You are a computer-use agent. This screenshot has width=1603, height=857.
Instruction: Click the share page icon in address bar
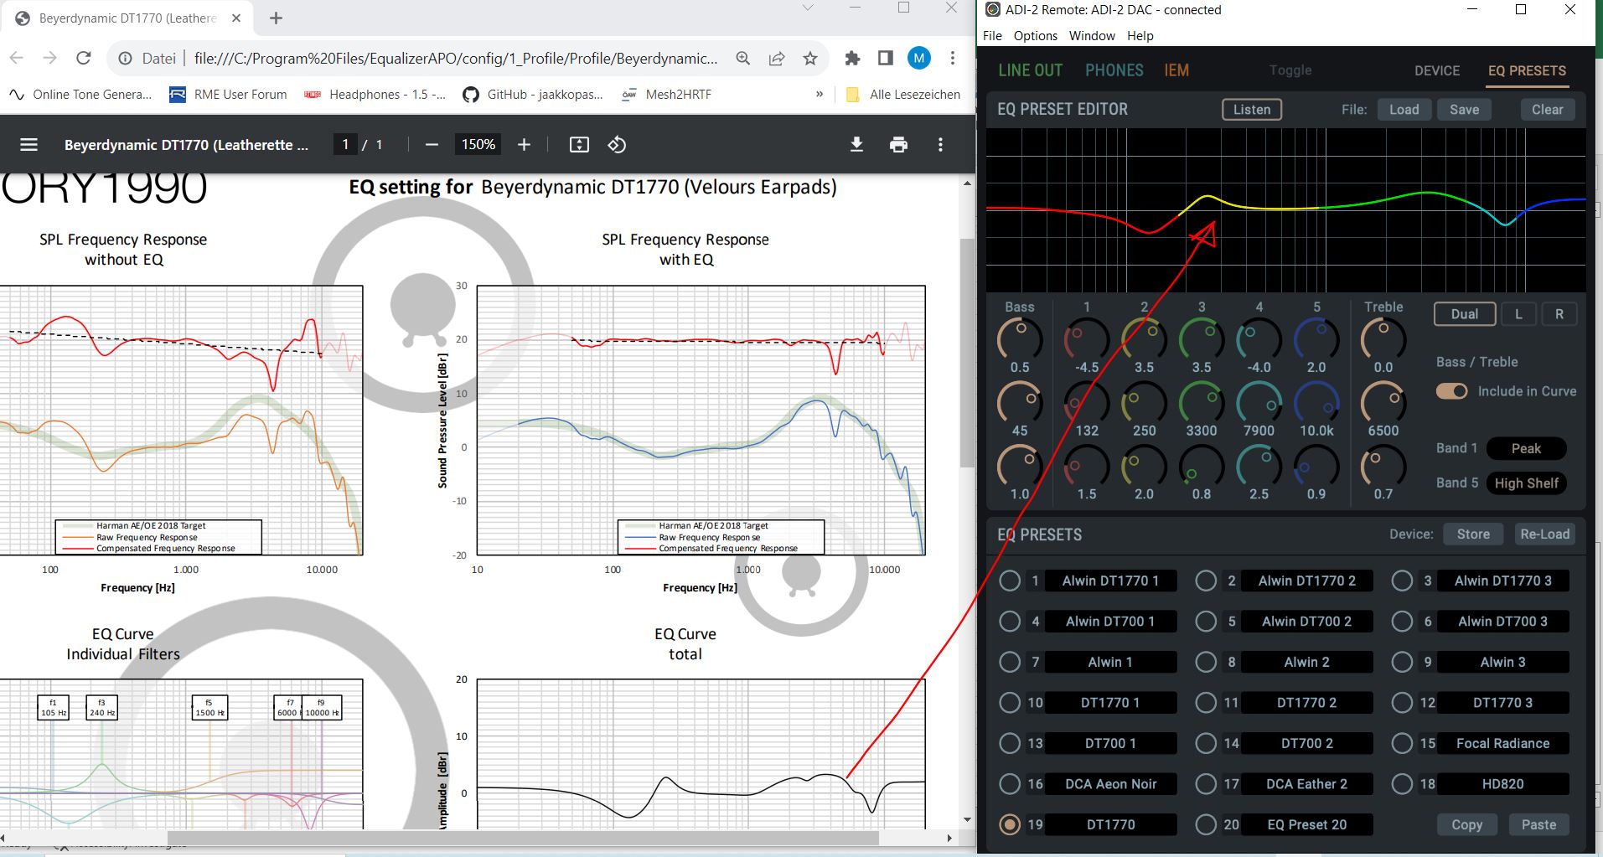[777, 58]
